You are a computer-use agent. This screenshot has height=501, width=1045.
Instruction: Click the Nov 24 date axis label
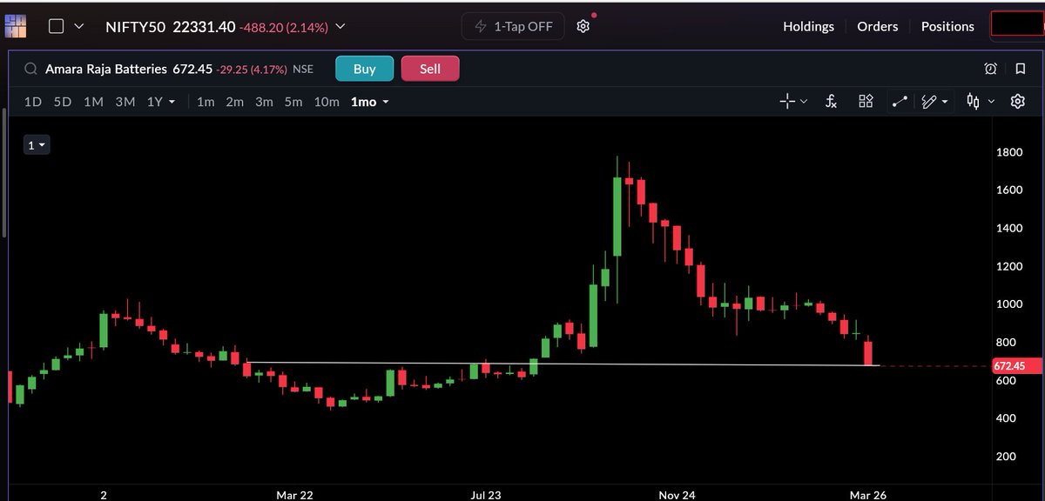point(677,495)
